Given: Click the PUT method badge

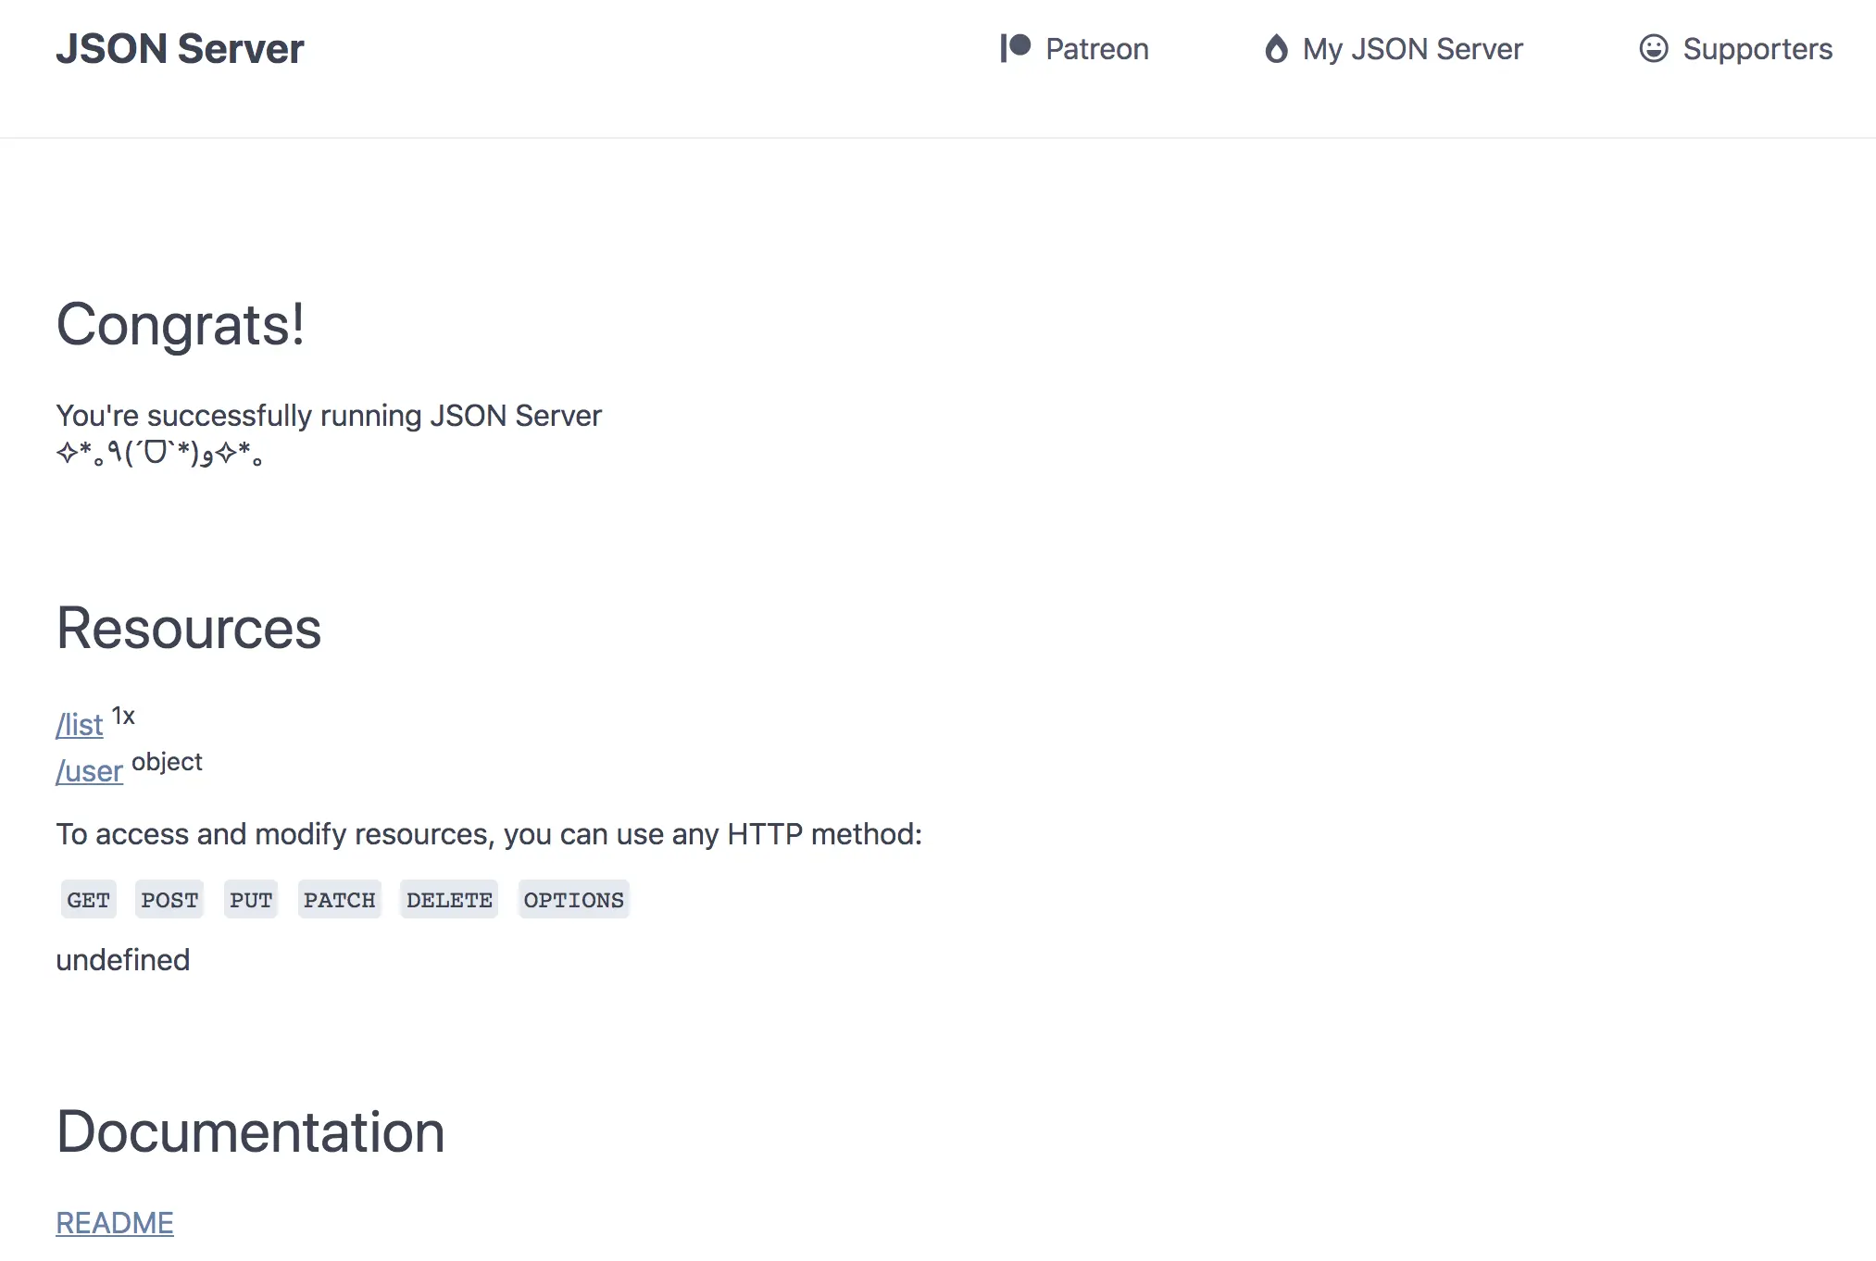Looking at the screenshot, I should 251,900.
